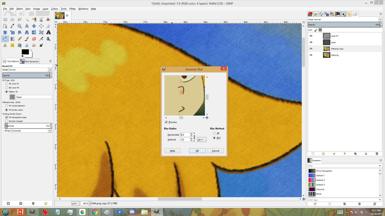
Task: Open the px unit dropdown in Gaussian Blur
Action: [202, 139]
